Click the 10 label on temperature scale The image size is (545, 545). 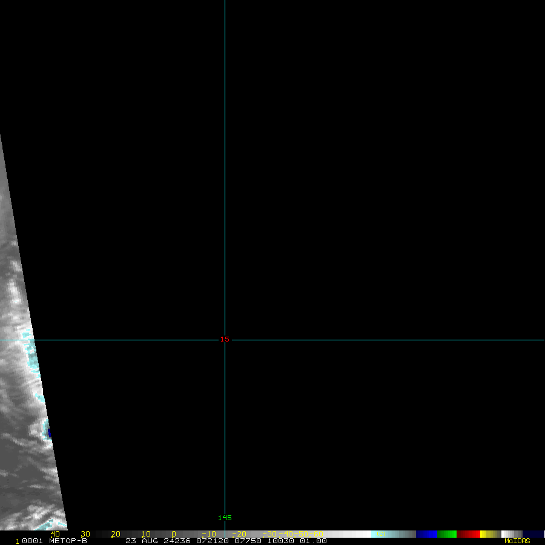146,534
